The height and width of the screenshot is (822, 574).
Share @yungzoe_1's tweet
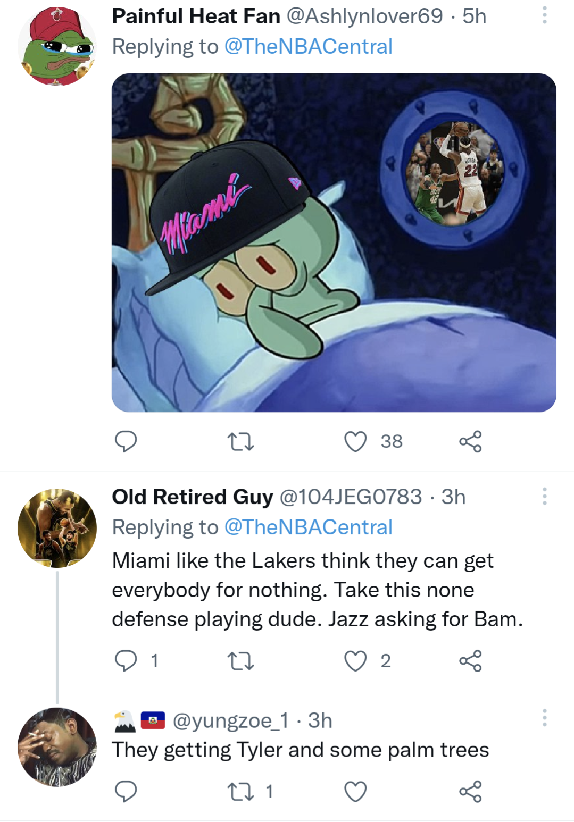click(470, 792)
